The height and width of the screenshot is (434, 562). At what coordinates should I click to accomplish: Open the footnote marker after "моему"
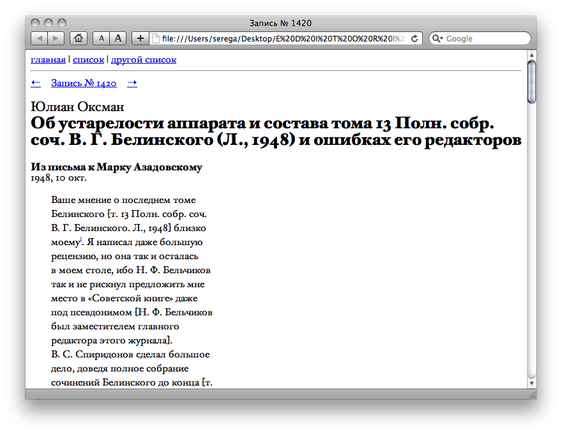pos(81,240)
